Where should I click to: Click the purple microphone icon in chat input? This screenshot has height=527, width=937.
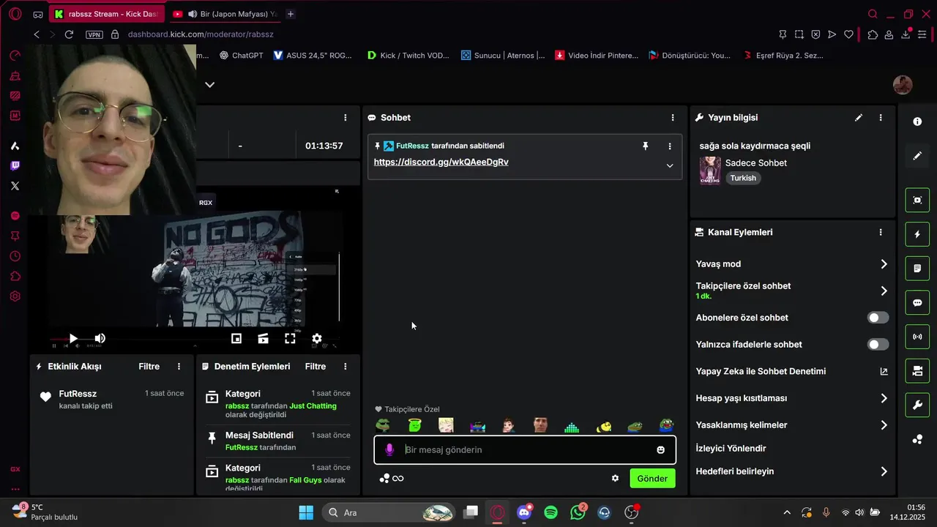click(x=389, y=449)
